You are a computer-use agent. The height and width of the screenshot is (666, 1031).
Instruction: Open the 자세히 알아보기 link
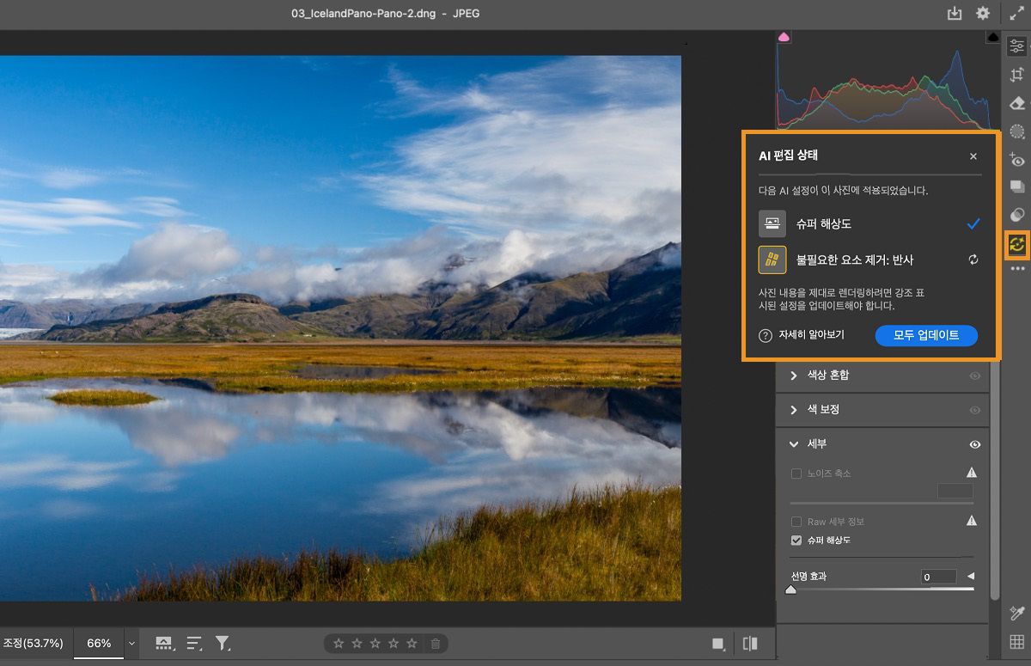811,335
